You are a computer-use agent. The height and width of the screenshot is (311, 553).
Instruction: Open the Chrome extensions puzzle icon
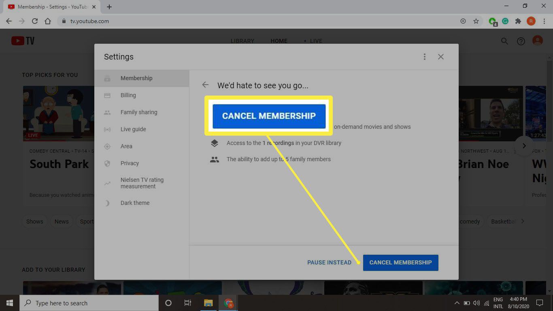(x=518, y=21)
